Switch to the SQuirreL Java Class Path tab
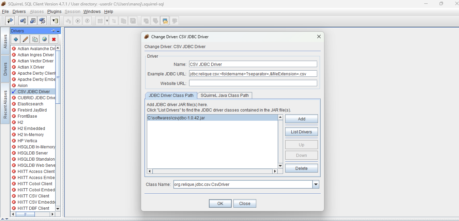Viewport: 459px width, 221px height. [225, 95]
